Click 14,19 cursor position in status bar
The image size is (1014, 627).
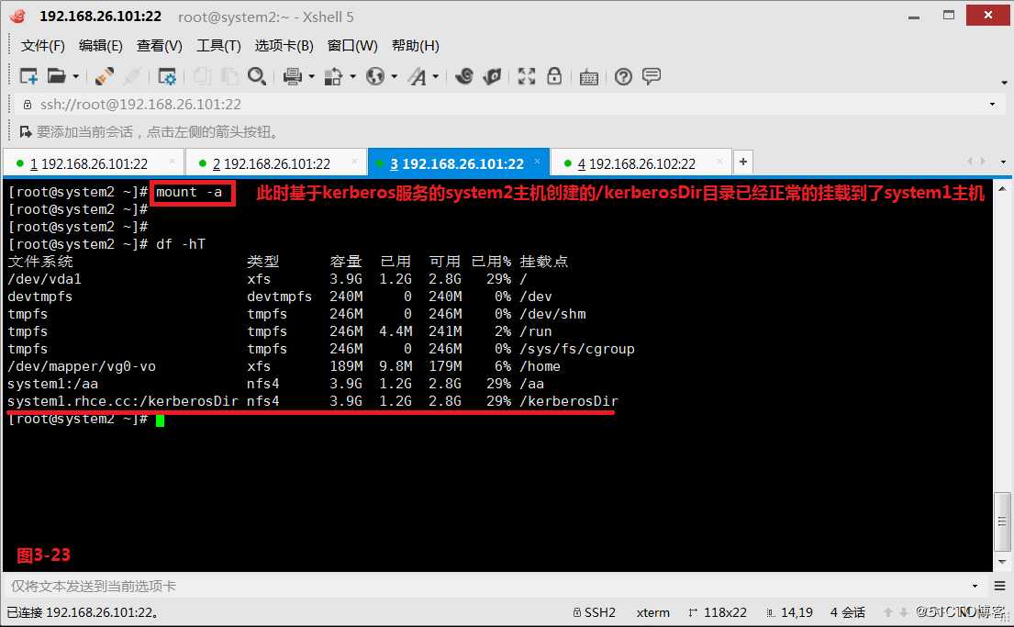pos(789,612)
